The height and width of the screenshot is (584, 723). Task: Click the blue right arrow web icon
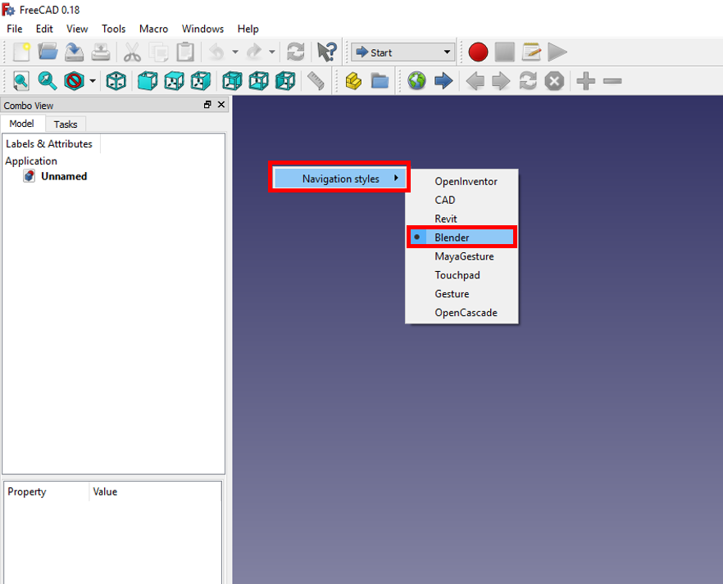pyautogui.click(x=443, y=81)
